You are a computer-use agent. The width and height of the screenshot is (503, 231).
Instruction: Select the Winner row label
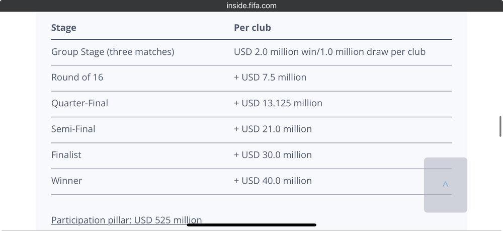point(66,180)
